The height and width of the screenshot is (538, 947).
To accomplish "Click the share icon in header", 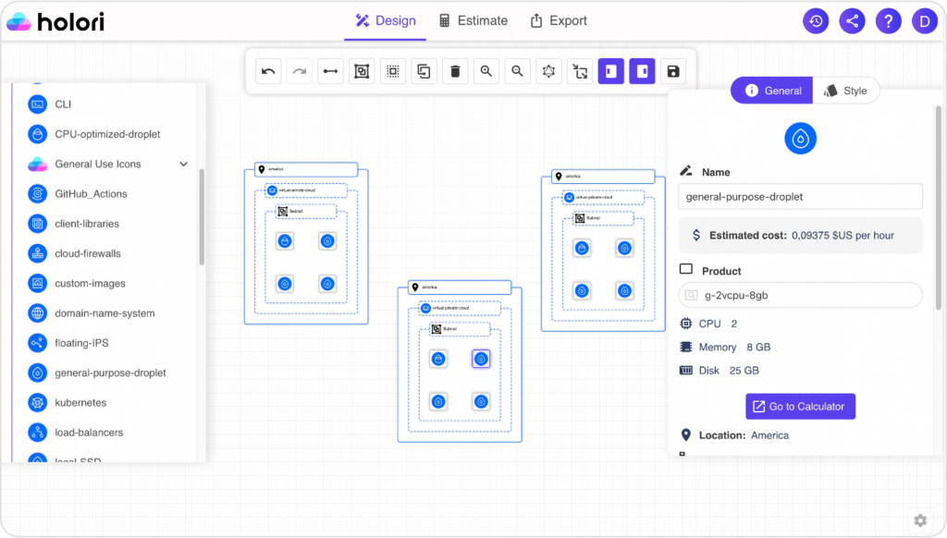I will (852, 21).
